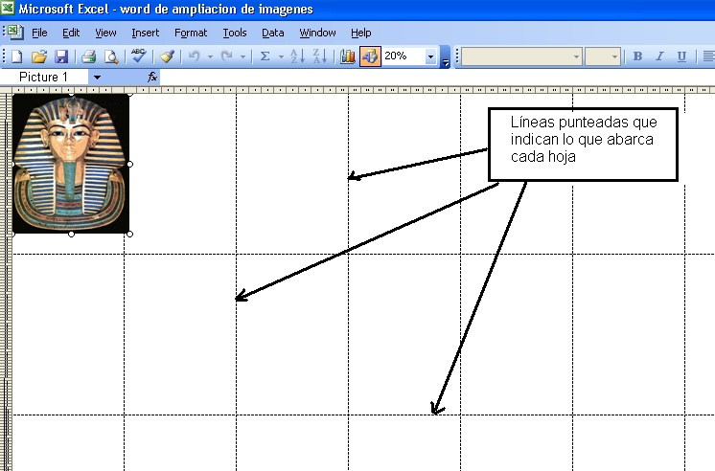The height and width of the screenshot is (471, 715).
Task: Open Standard toolbar options arrow
Action: tap(446, 56)
